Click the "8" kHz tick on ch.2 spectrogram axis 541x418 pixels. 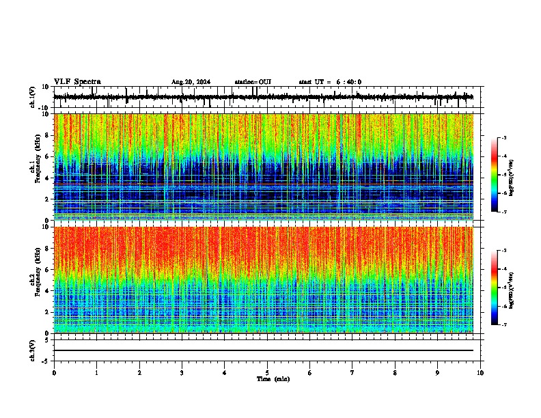(x=48, y=248)
